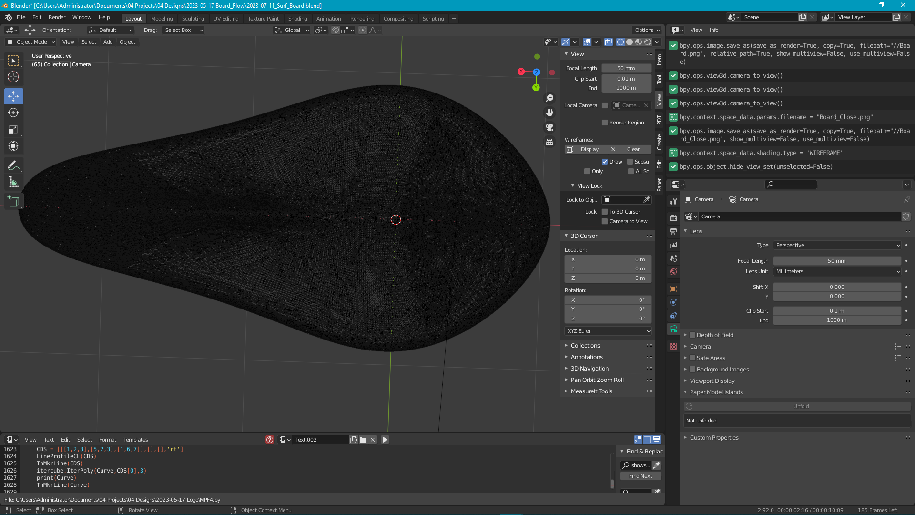The width and height of the screenshot is (915, 515).
Task: Select the 3D Cursor tool
Action: click(x=13, y=77)
